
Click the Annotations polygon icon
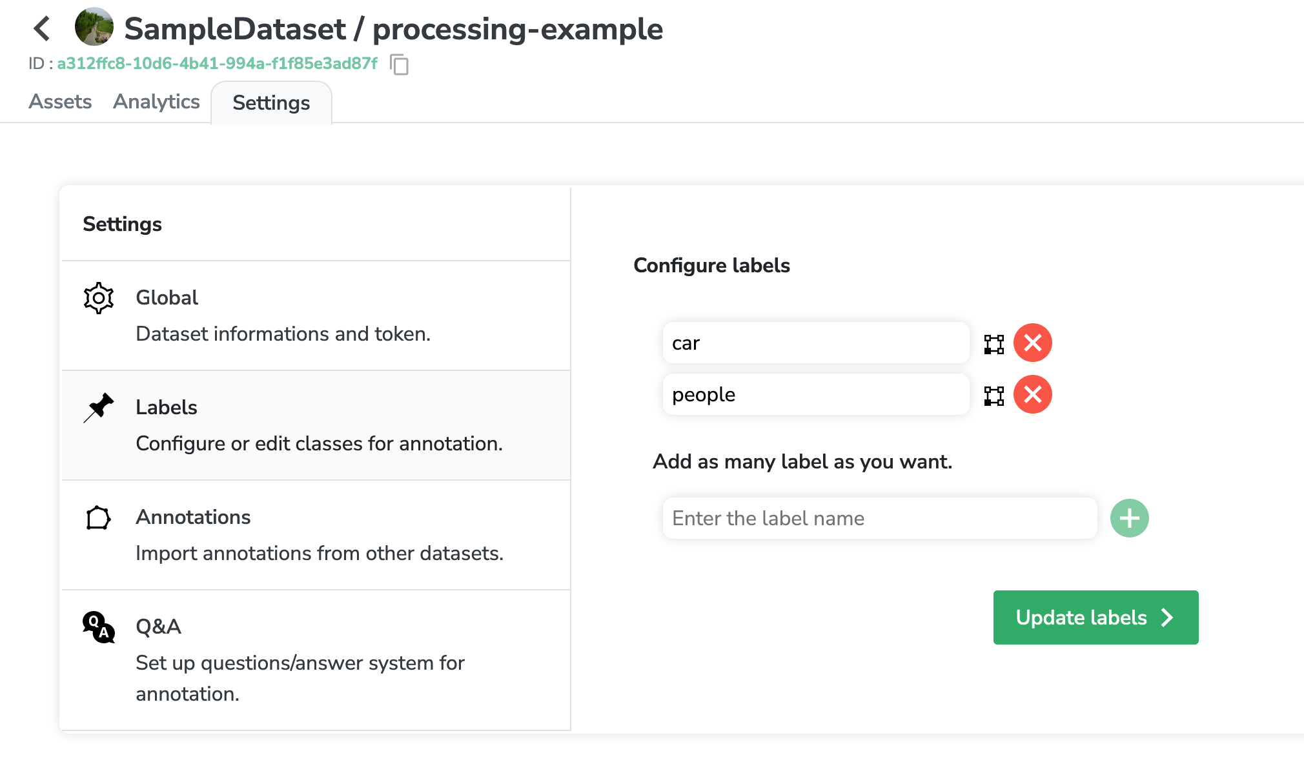tap(99, 517)
